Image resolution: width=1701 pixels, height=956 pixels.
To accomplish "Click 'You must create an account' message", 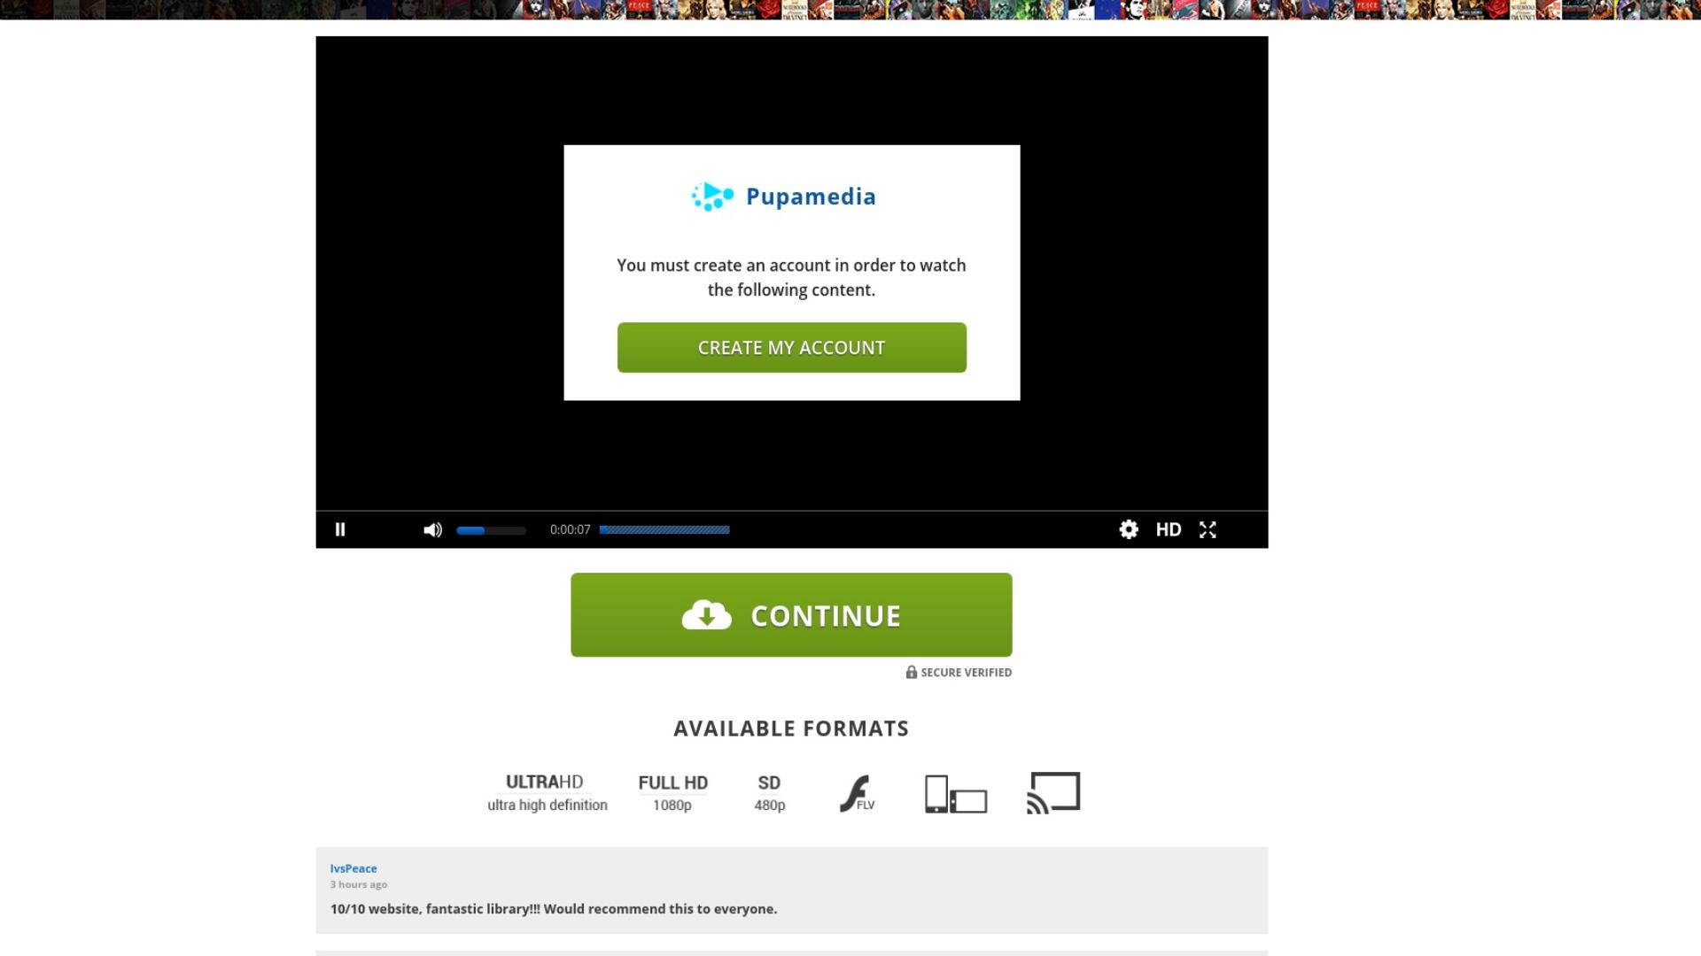I will point(791,278).
